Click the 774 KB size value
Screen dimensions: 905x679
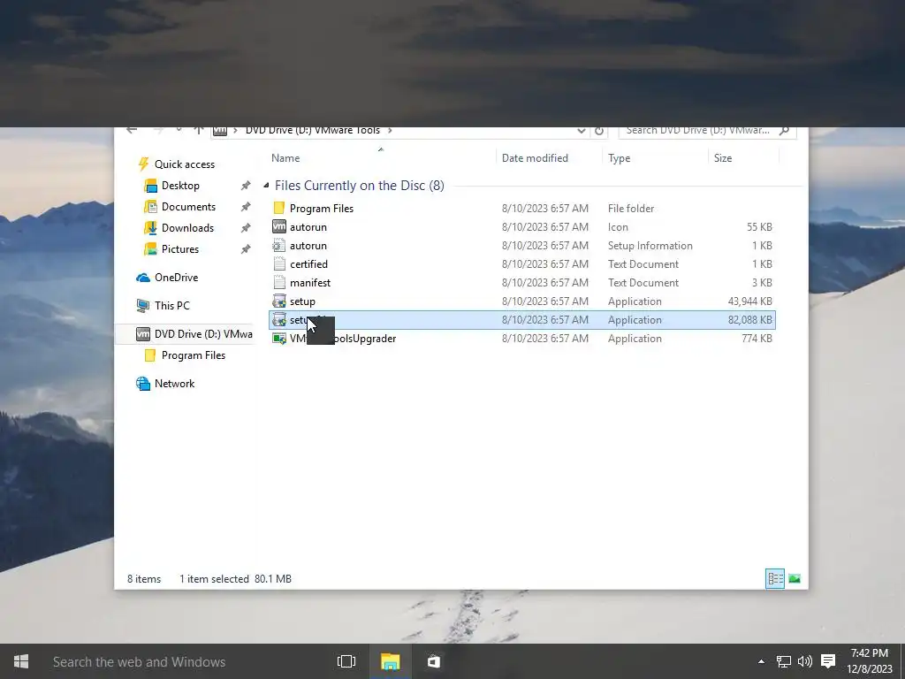(757, 339)
